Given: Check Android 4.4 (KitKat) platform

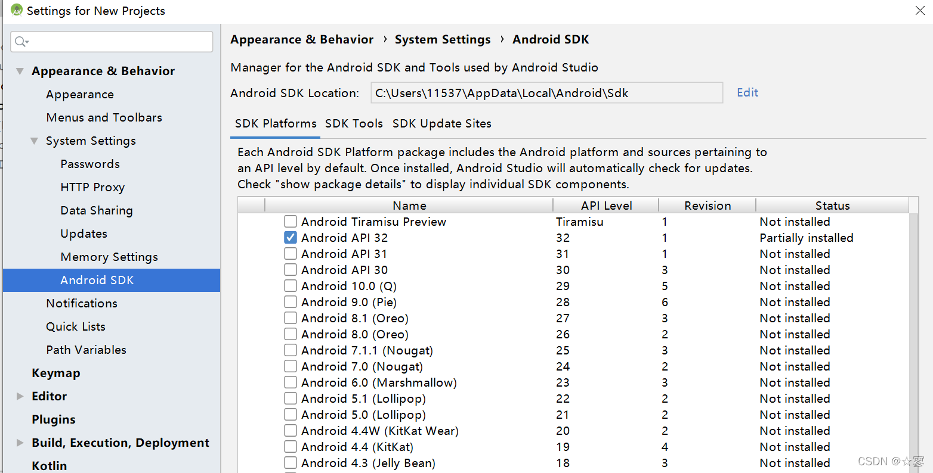Looking at the screenshot, I should [291, 446].
